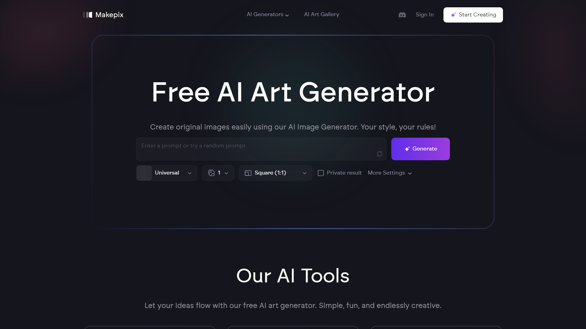586x329 pixels.
Task: Click the Discord community icon
Action: tap(402, 15)
